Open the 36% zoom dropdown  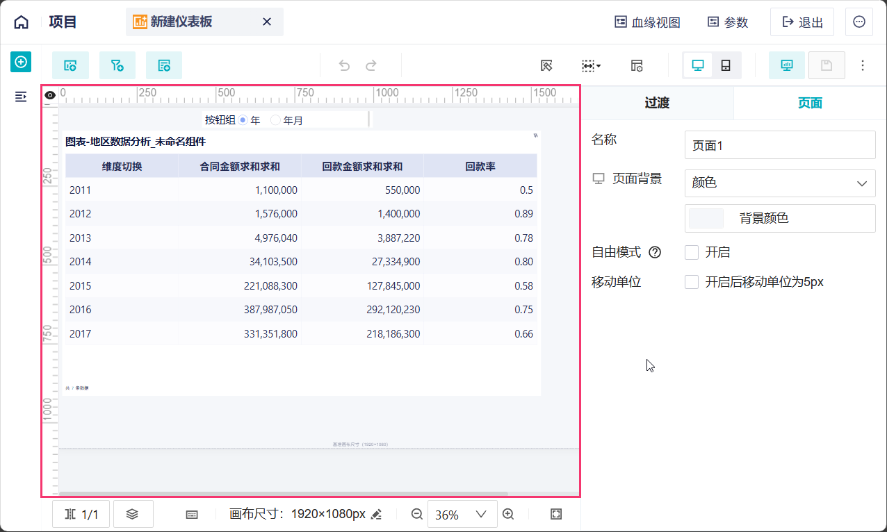click(x=462, y=514)
